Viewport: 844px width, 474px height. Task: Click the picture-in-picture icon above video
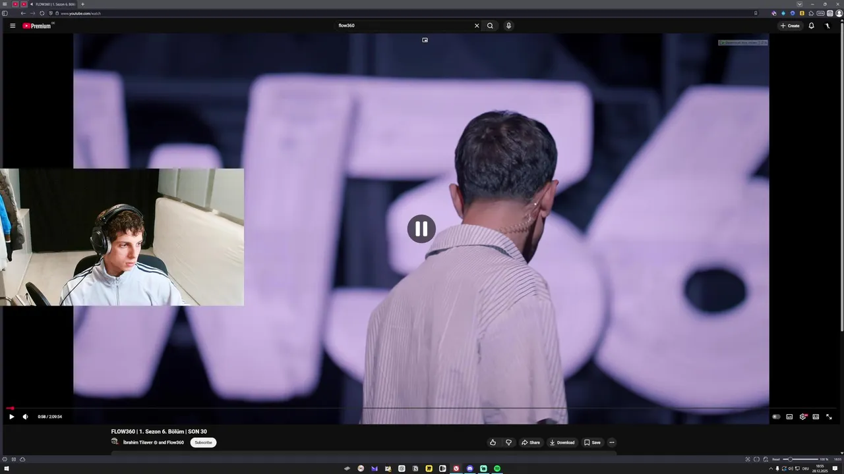[425, 39]
